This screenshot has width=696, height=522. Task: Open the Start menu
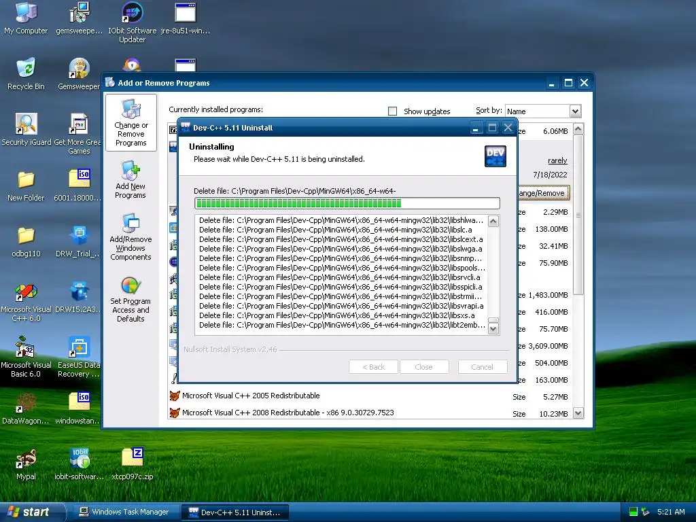[x=31, y=512]
